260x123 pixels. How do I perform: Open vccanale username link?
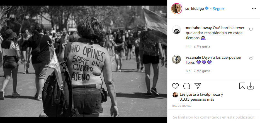pyautogui.click(x=193, y=57)
